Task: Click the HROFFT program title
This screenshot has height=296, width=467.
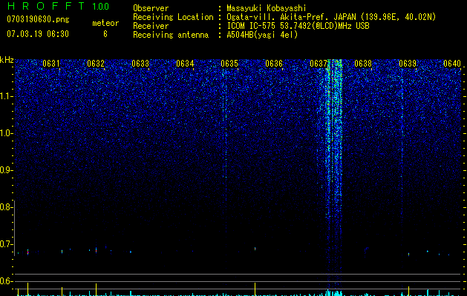Action: click(x=46, y=6)
